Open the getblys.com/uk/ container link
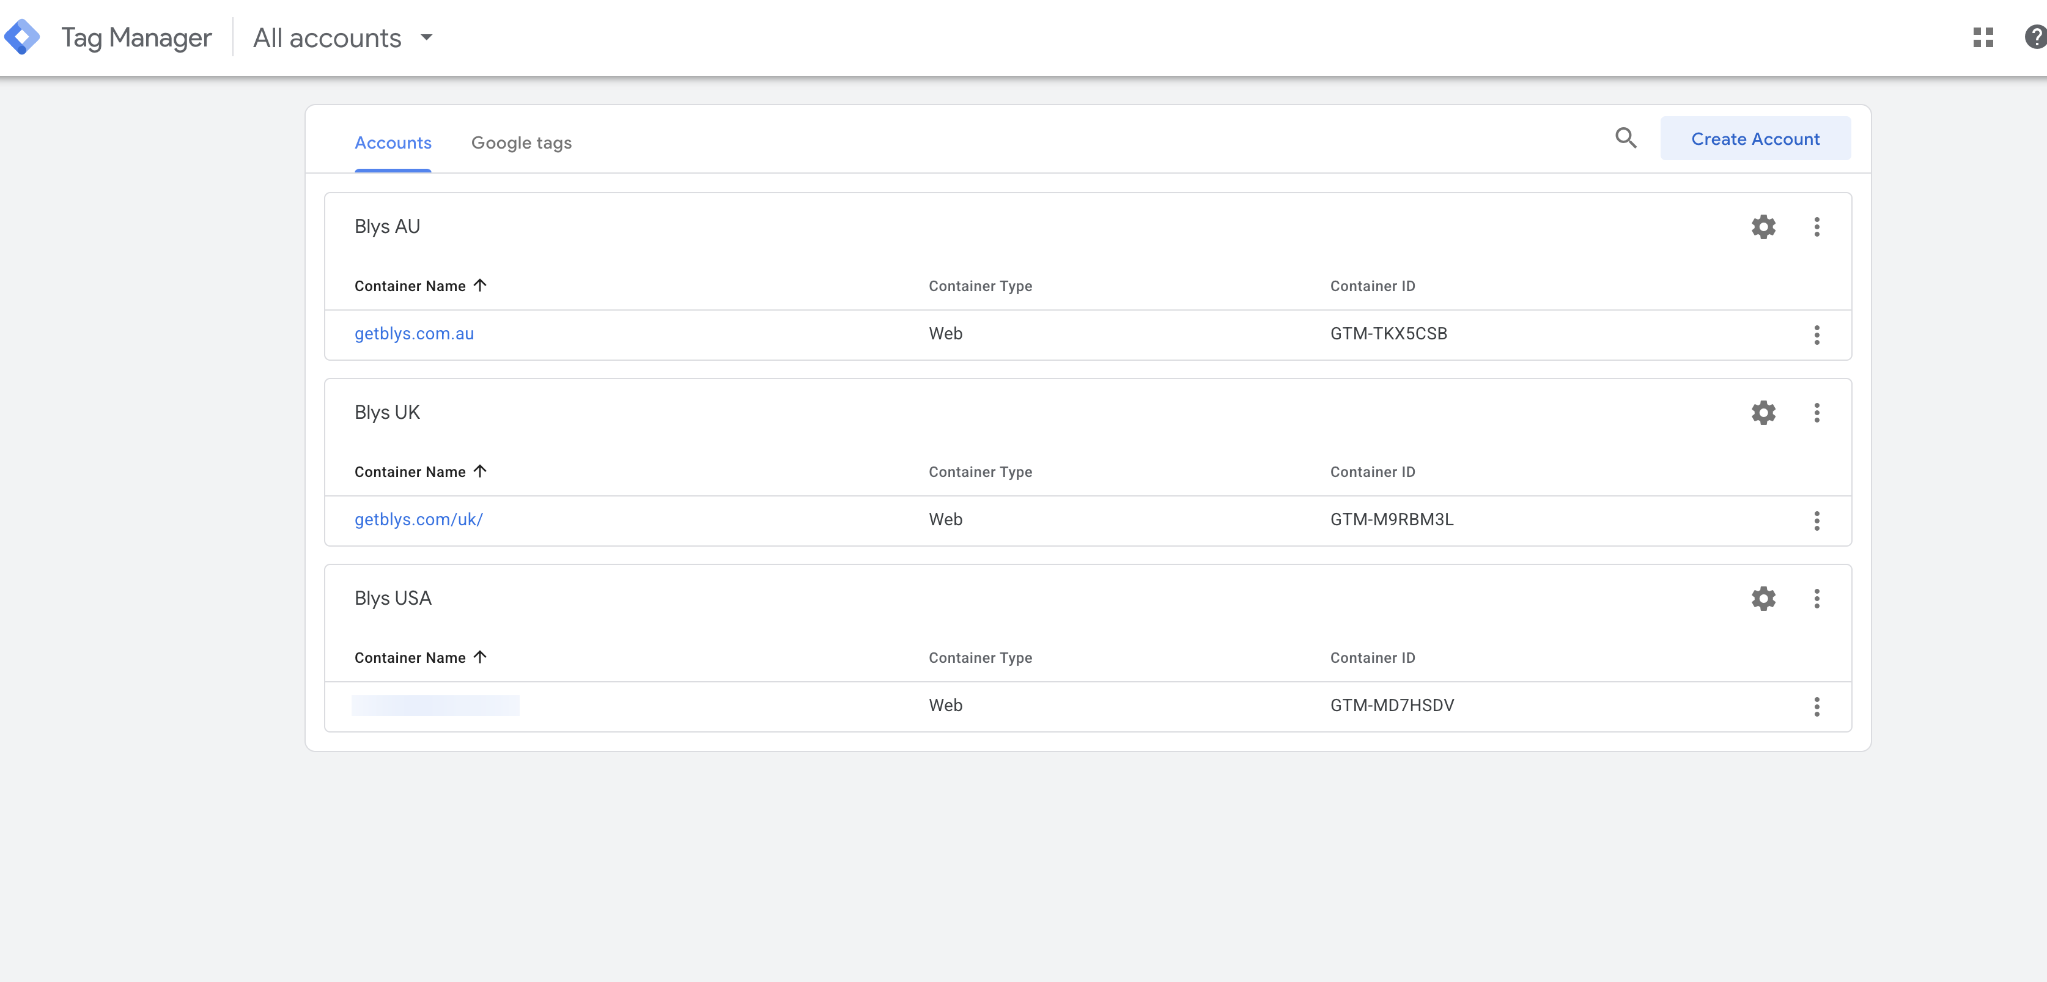This screenshot has width=2047, height=982. click(x=419, y=520)
